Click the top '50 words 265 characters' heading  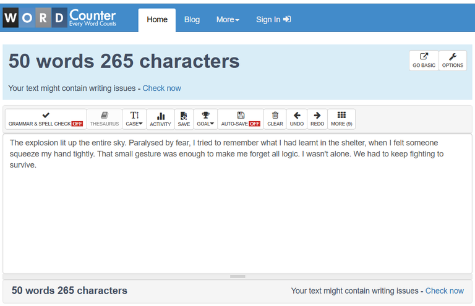tap(124, 61)
